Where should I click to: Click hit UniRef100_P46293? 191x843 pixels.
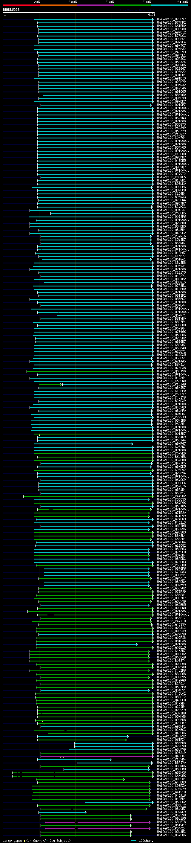click(171, 52)
